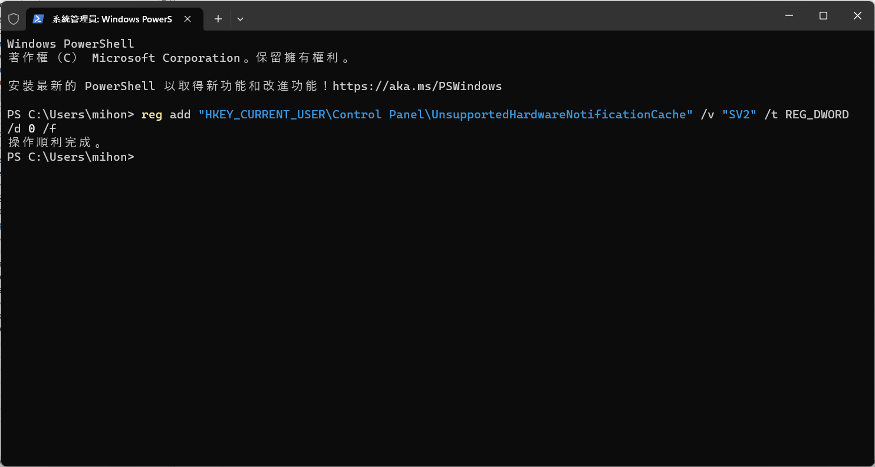
Task: Click the '/d 0 /f' parameters text
Action: [32, 129]
